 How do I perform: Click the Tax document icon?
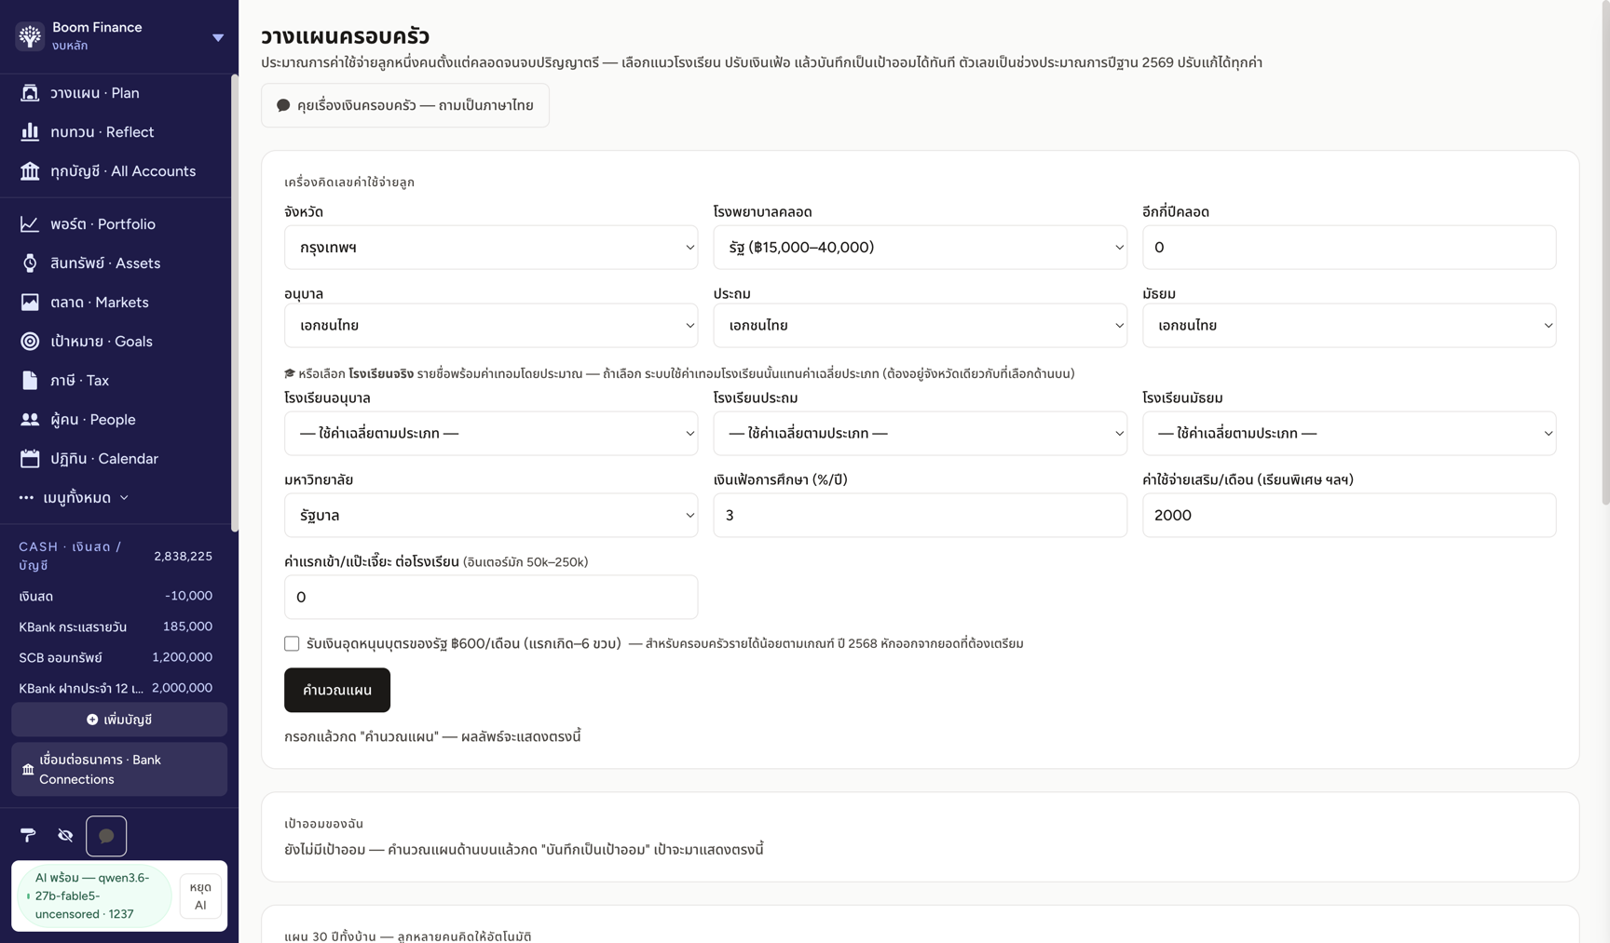[30, 381]
